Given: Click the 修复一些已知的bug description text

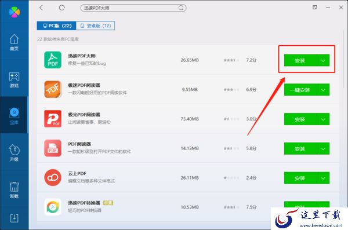Looking at the screenshot, I should coord(87,63).
